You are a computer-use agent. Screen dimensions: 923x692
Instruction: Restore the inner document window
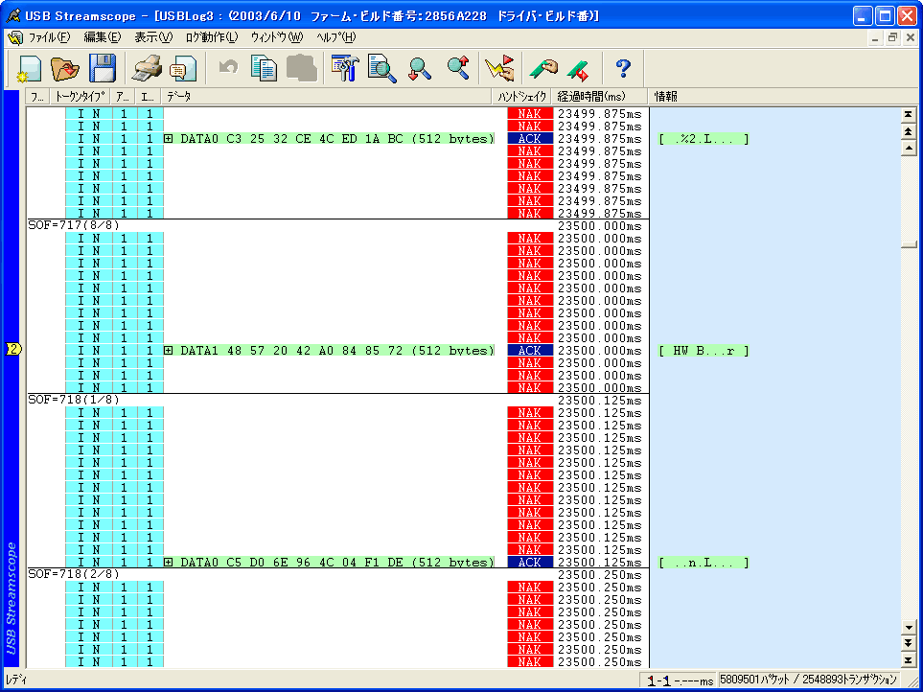(x=892, y=38)
